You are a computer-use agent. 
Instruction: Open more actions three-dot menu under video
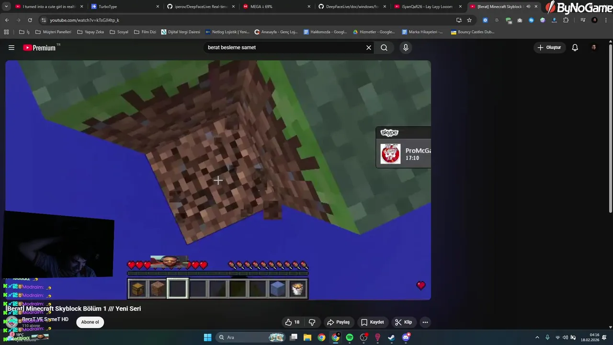point(425,322)
